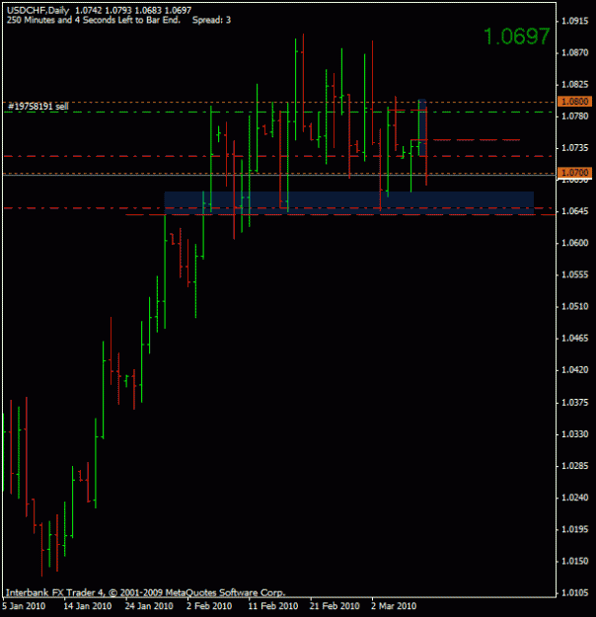Viewport: 596px width, 617px height.
Task: Select the 1.0780 price scale label
Action: point(574,116)
